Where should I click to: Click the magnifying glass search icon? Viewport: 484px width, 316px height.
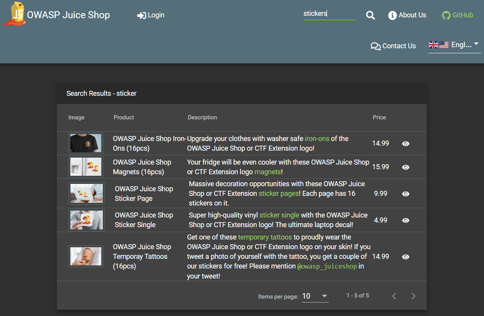(x=370, y=15)
